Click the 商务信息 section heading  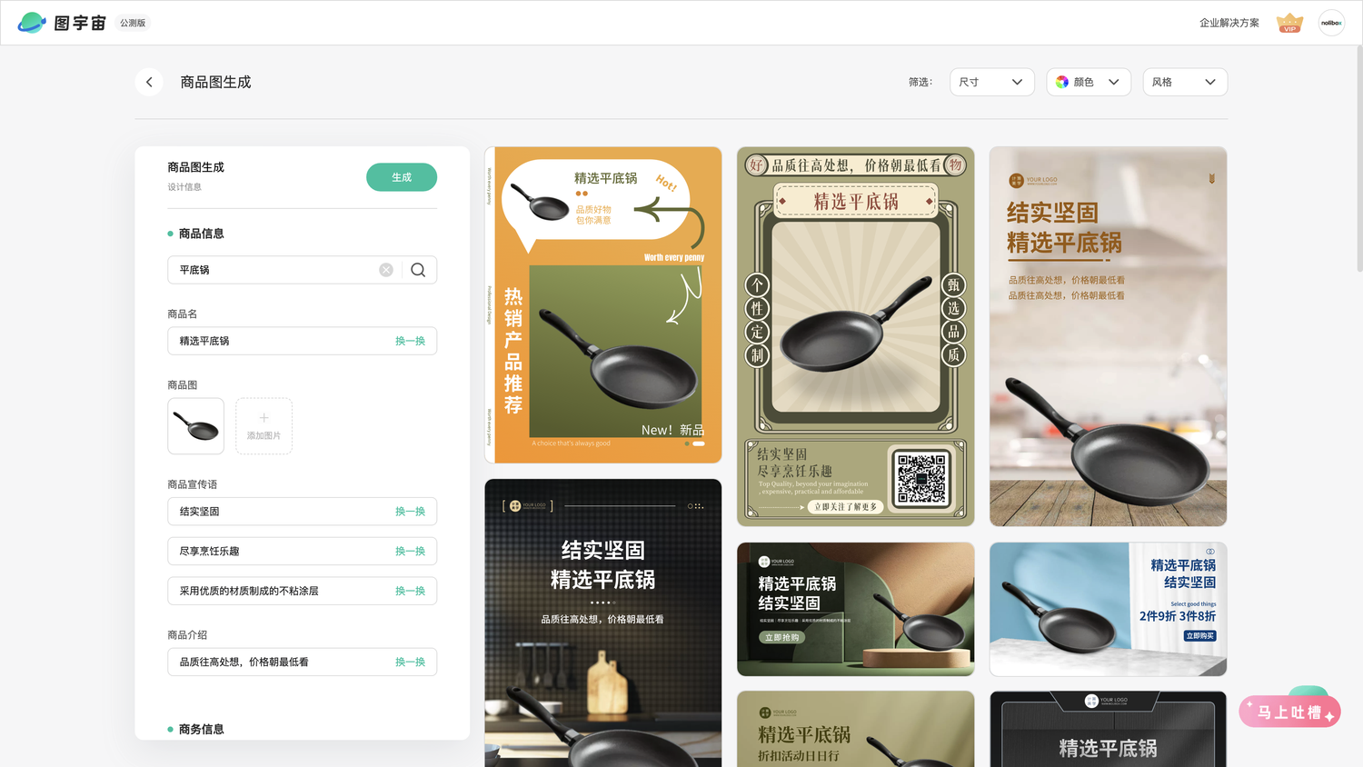201,730
